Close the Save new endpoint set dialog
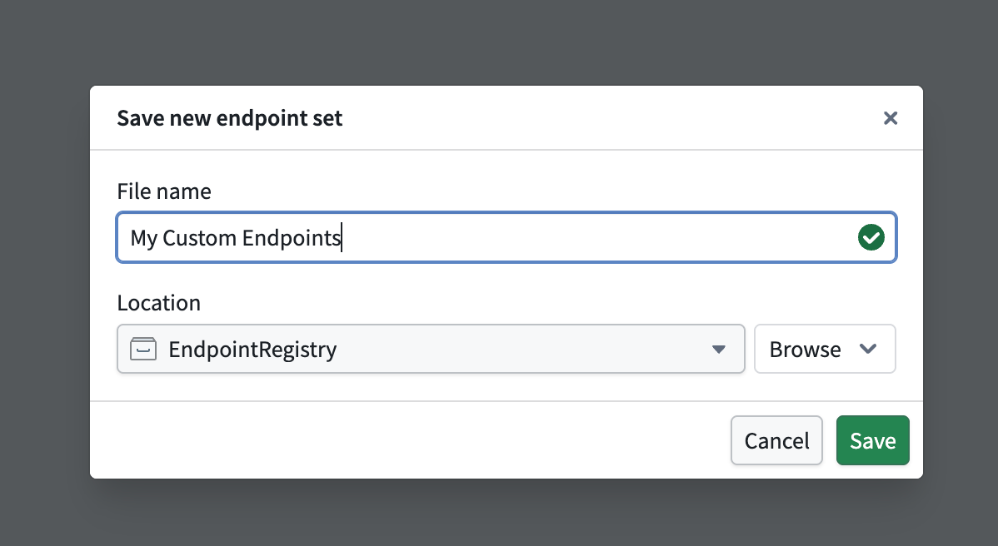This screenshot has height=546, width=998. (x=891, y=117)
